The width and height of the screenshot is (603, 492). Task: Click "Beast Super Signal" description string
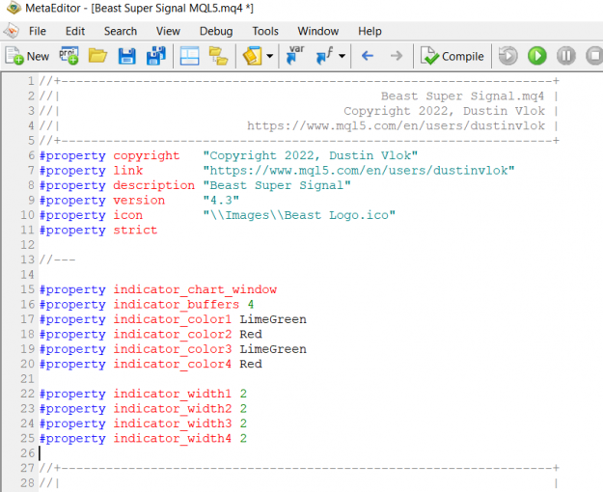(x=277, y=185)
